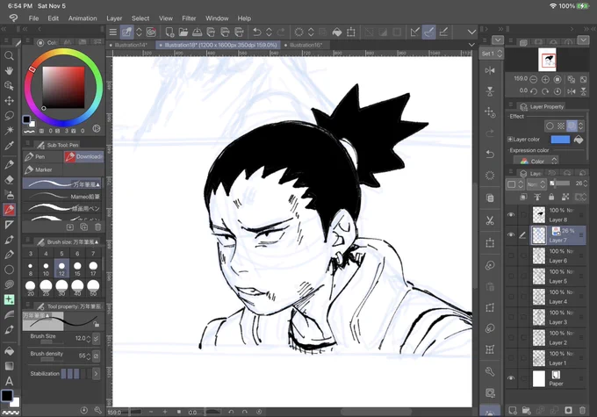Select the Auto select wand tool
597x417 pixels.
tap(9, 130)
